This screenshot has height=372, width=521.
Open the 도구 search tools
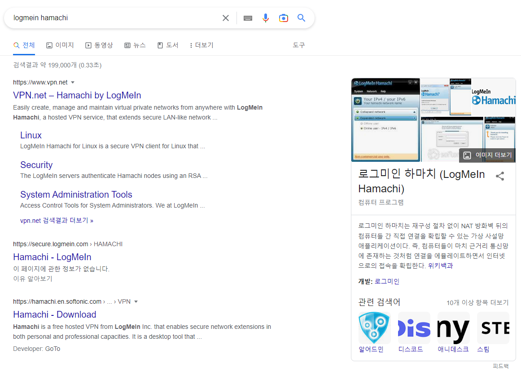click(299, 45)
